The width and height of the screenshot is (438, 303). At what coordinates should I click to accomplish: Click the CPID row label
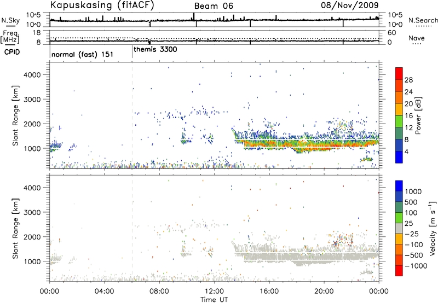pos(12,52)
